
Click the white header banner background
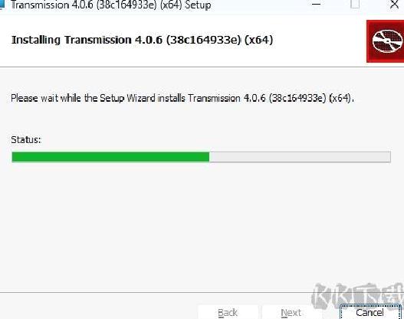coord(180,57)
